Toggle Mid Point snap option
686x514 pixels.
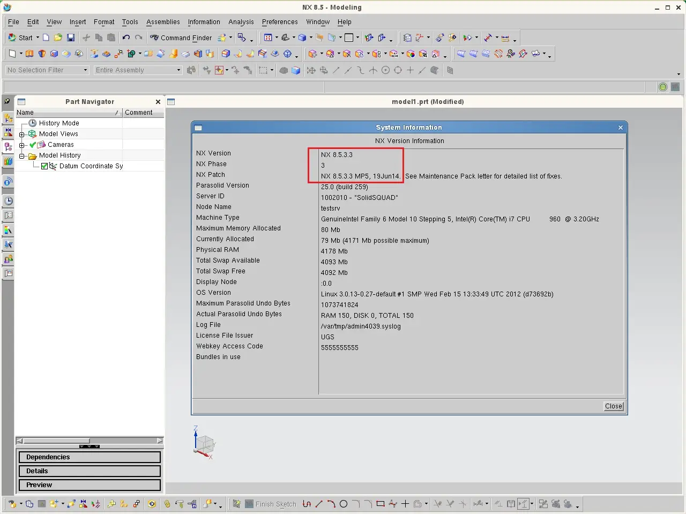(x=348, y=70)
